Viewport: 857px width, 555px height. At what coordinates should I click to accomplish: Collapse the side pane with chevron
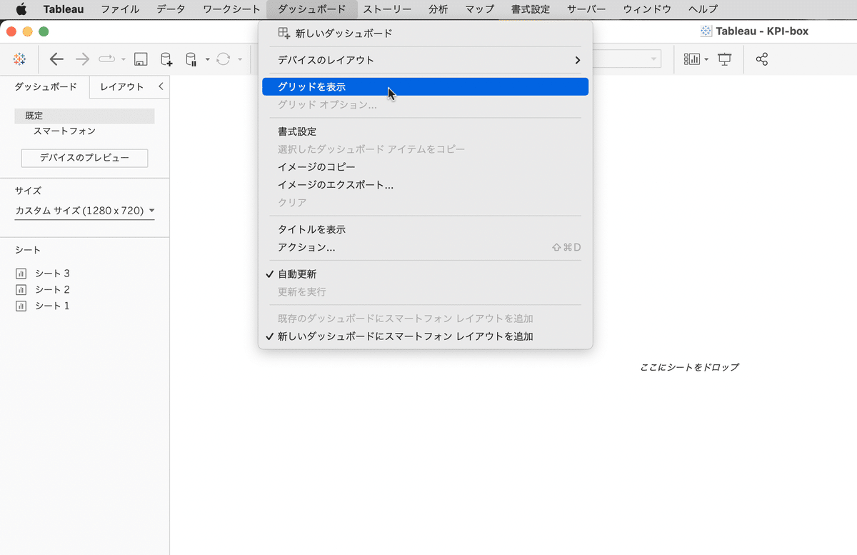click(161, 86)
